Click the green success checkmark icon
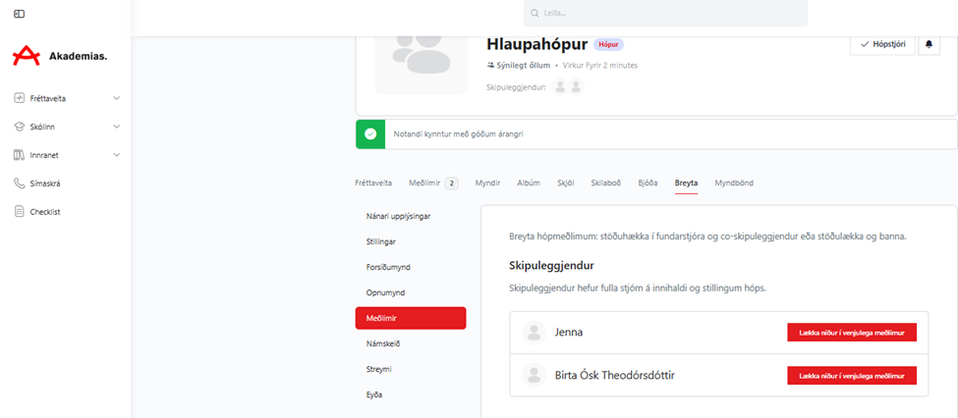The width and height of the screenshot is (958, 418). click(370, 134)
